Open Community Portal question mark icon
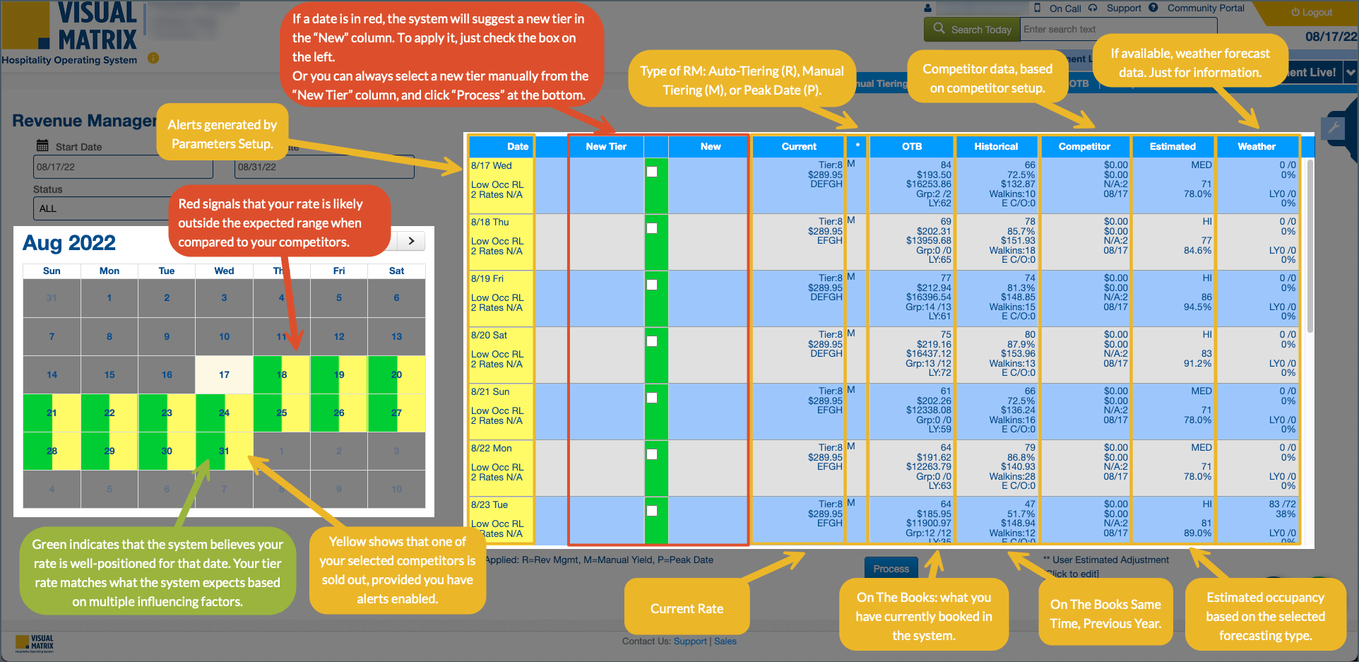1359x662 pixels. point(1153,8)
